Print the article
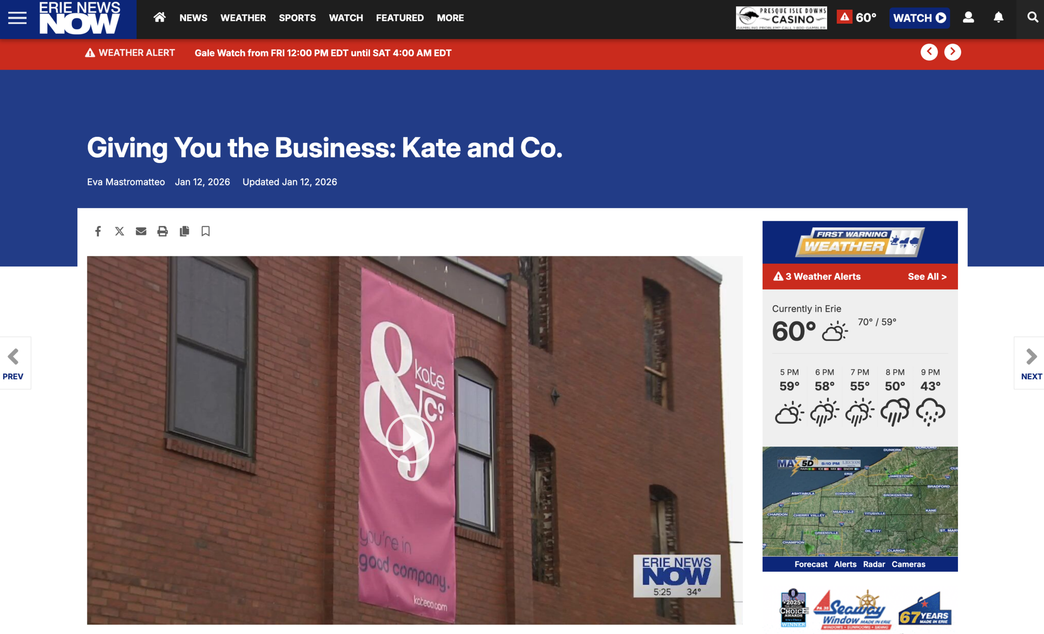Viewport: 1044px width, 634px height. click(163, 231)
